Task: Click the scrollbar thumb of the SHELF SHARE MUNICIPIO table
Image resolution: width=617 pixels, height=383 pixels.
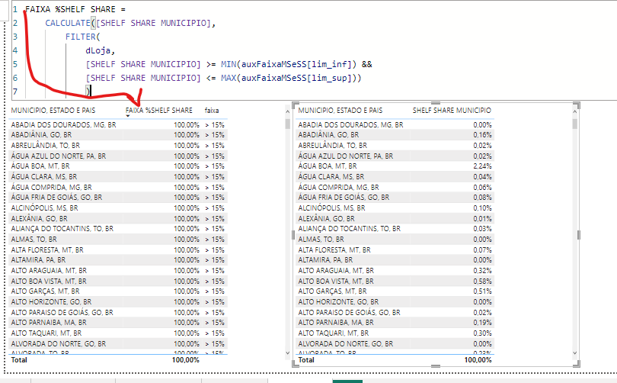Action: (574, 124)
